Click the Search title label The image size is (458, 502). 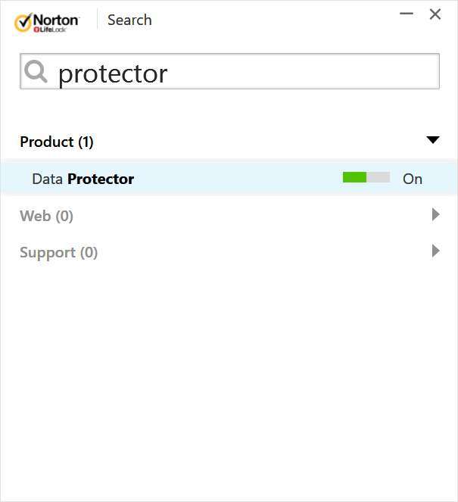pyautogui.click(x=129, y=20)
